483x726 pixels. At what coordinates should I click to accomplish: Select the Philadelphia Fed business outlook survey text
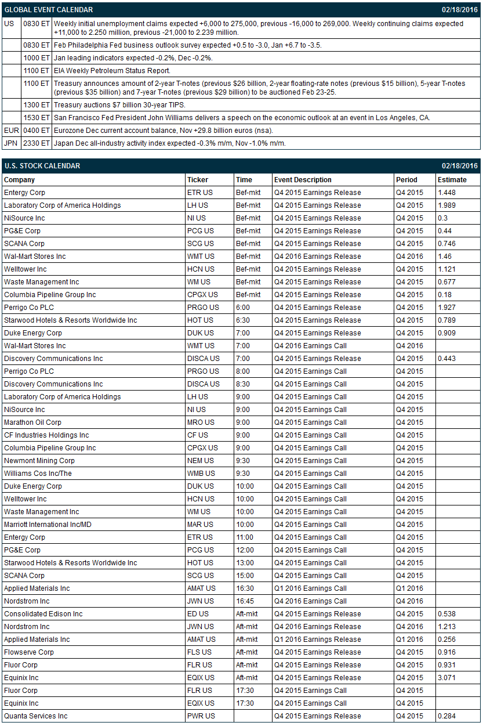187,45
